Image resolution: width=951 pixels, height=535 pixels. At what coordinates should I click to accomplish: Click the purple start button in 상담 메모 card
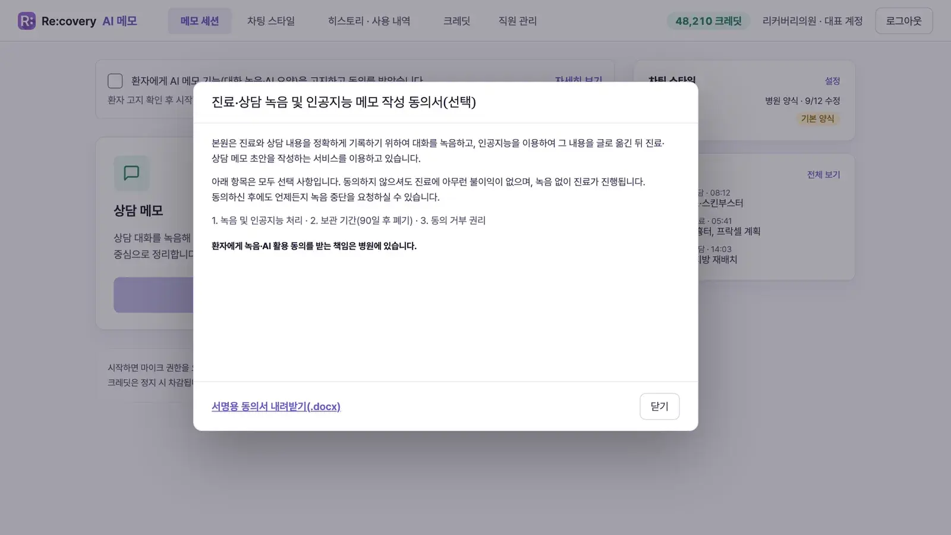(x=154, y=295)
